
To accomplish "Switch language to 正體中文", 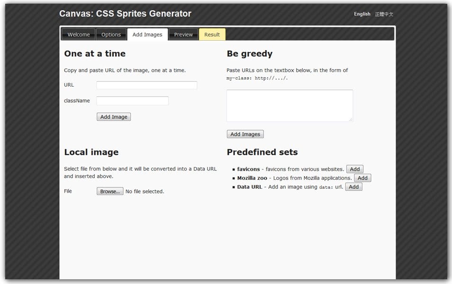I will click(x=384, y=14).
